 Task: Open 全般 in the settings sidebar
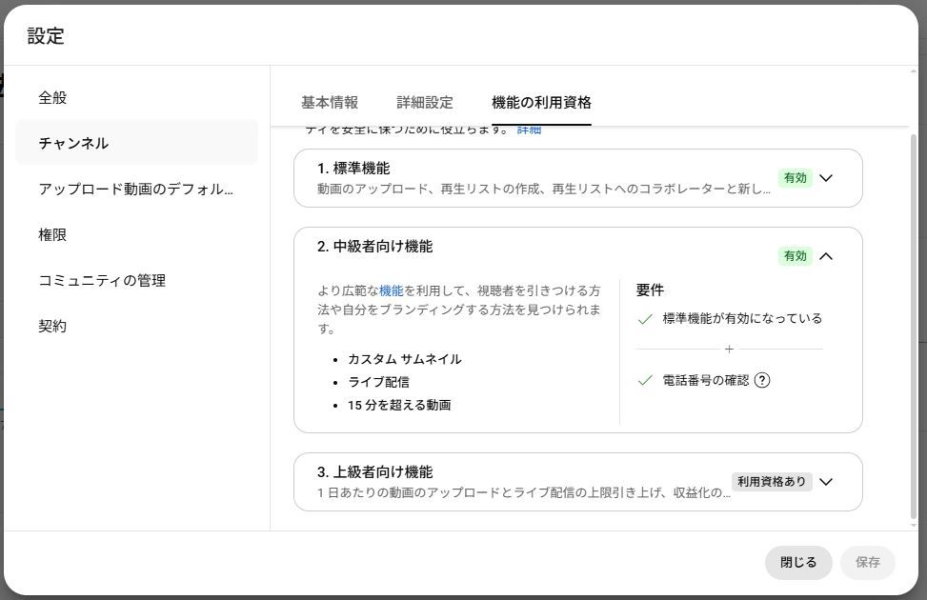(53, 97)
